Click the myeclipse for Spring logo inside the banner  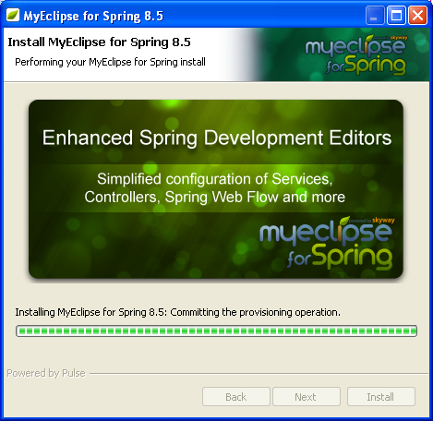pos(327,243)
